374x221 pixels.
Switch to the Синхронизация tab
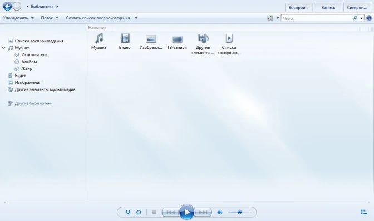[x=357, y=8]
